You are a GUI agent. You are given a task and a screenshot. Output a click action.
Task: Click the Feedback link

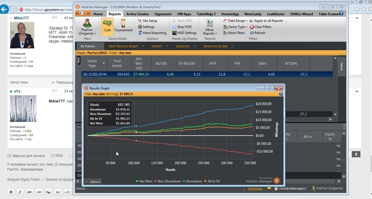click(255, 188)
